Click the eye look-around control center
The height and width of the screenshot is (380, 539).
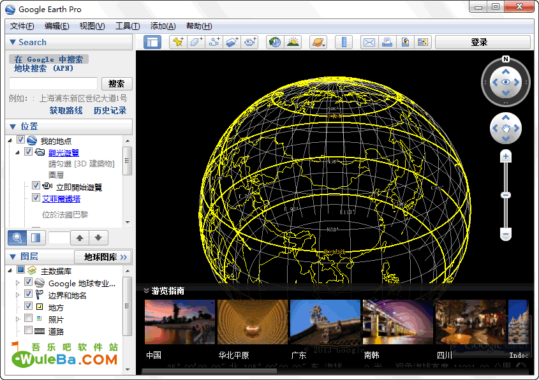(506, 82)
